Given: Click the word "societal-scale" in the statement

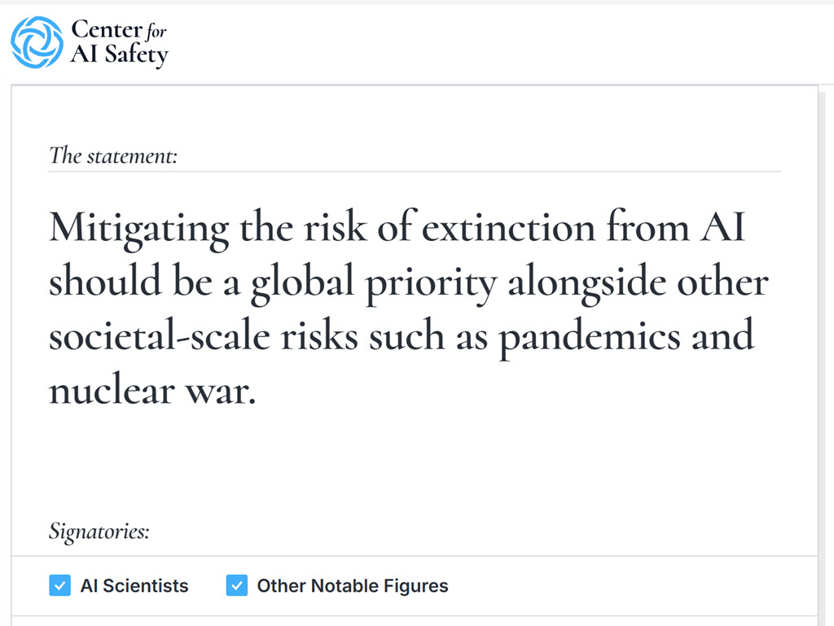Looking at the screenshot, I should coord(160,336).
